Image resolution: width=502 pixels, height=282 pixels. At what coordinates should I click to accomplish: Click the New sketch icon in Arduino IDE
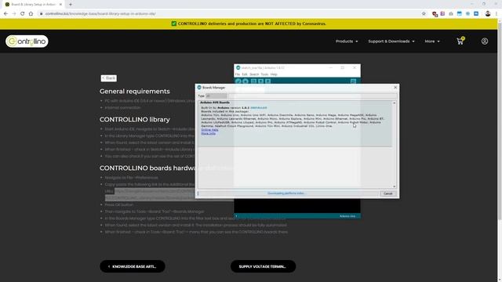click(253, 81)
